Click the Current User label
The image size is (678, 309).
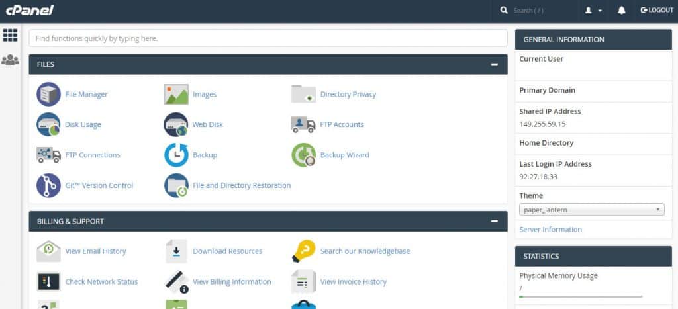click(x=542, y=59)
